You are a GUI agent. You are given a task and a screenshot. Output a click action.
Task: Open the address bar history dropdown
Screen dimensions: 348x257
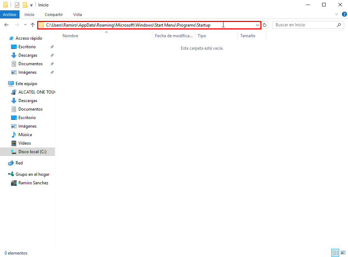pos(258,25)
